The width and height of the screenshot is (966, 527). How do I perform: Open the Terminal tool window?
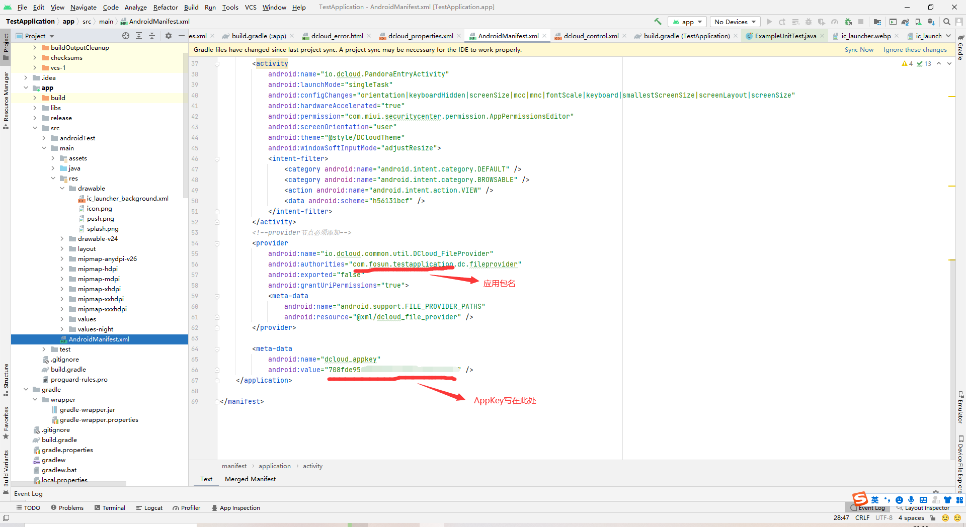point(110,508)
